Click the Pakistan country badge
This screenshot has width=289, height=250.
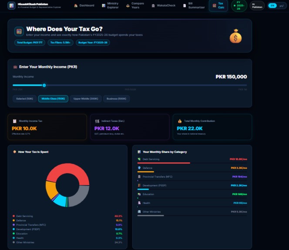tap(257, 6)
